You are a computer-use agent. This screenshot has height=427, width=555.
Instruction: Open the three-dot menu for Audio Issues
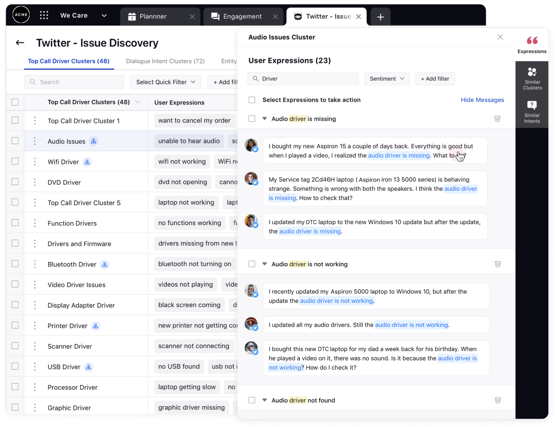coord(35,141)
